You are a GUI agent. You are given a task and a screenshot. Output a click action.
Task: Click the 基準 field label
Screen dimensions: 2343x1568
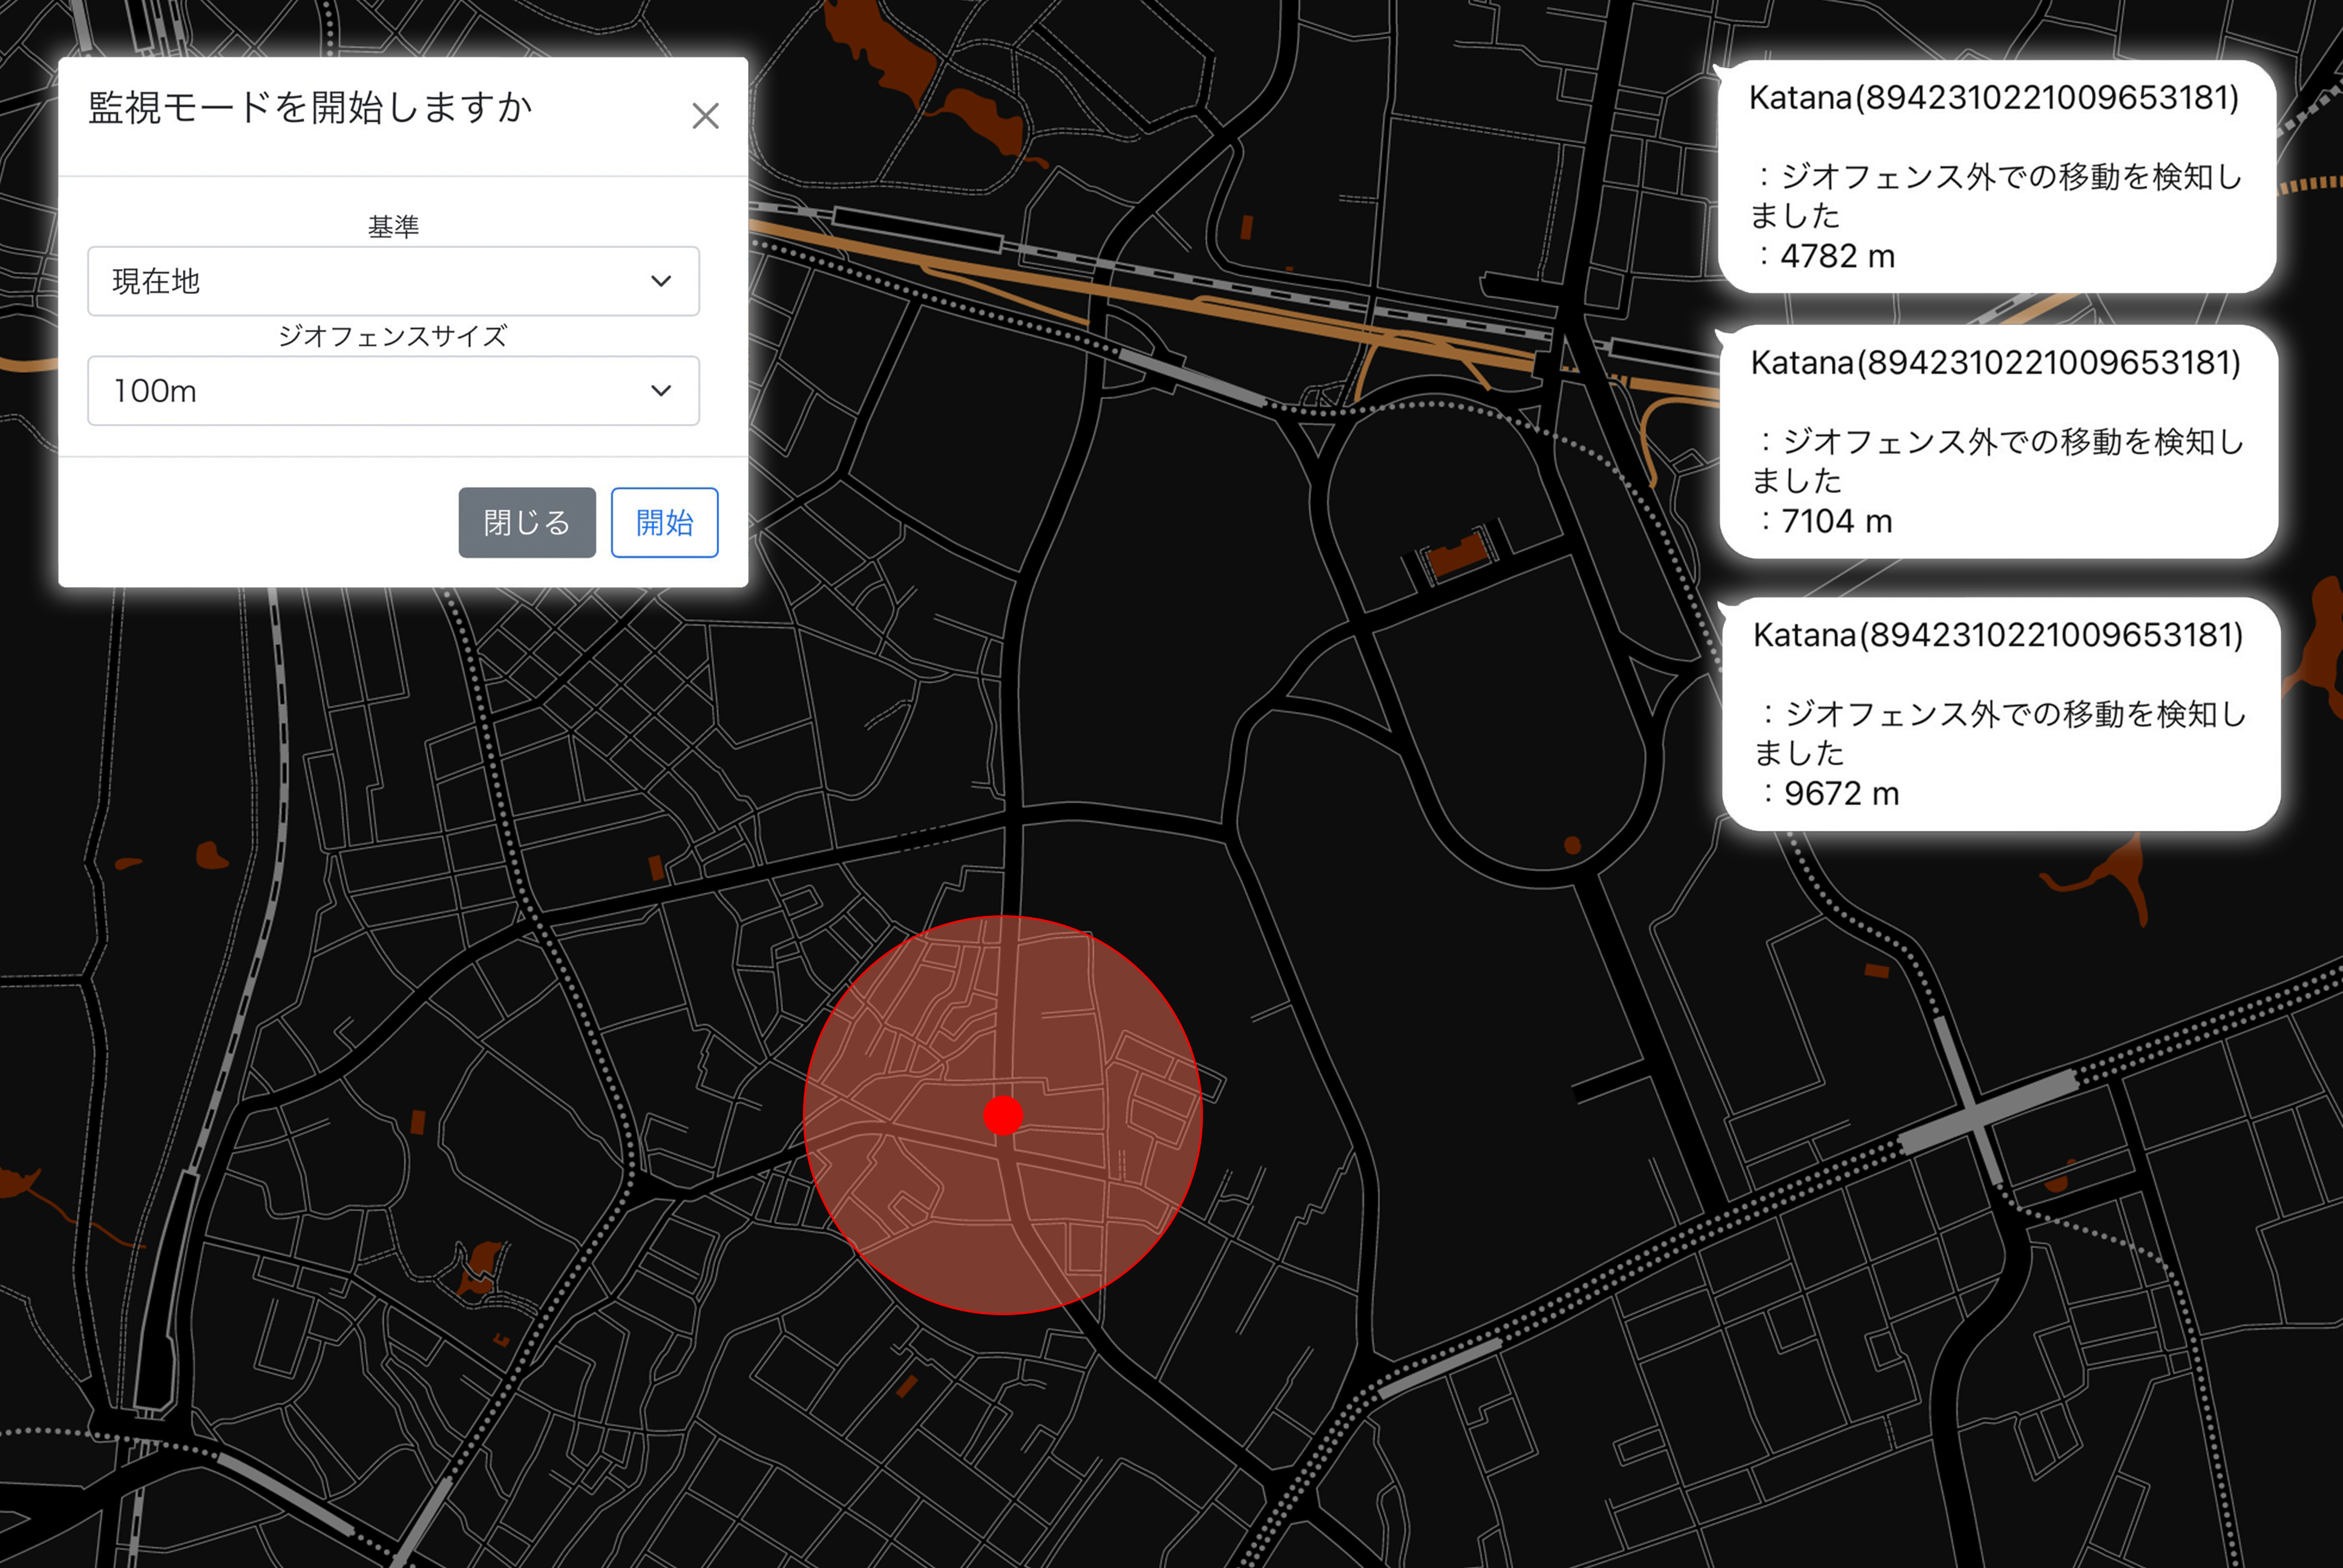click(393, 227)
